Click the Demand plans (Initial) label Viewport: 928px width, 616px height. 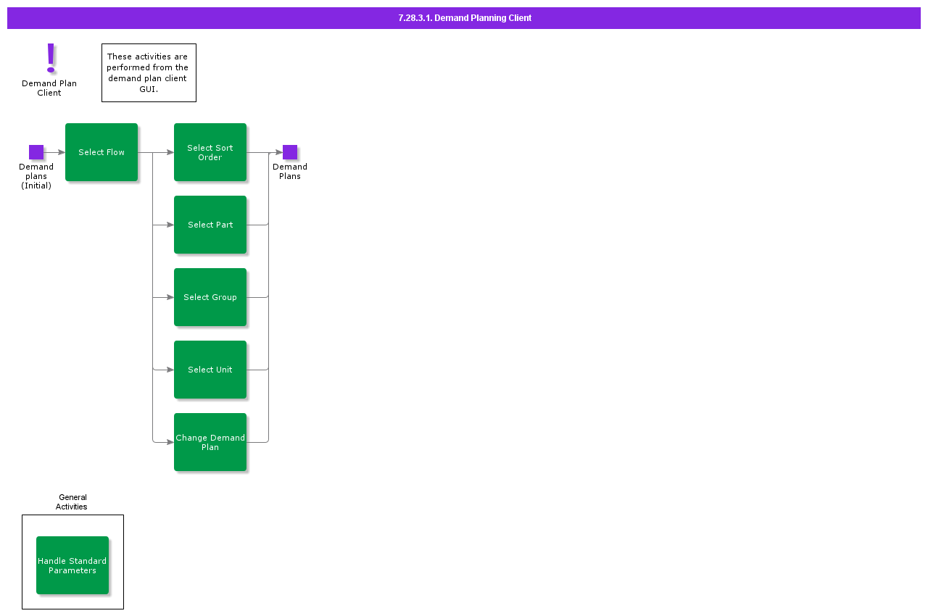[x=36, y=176]
